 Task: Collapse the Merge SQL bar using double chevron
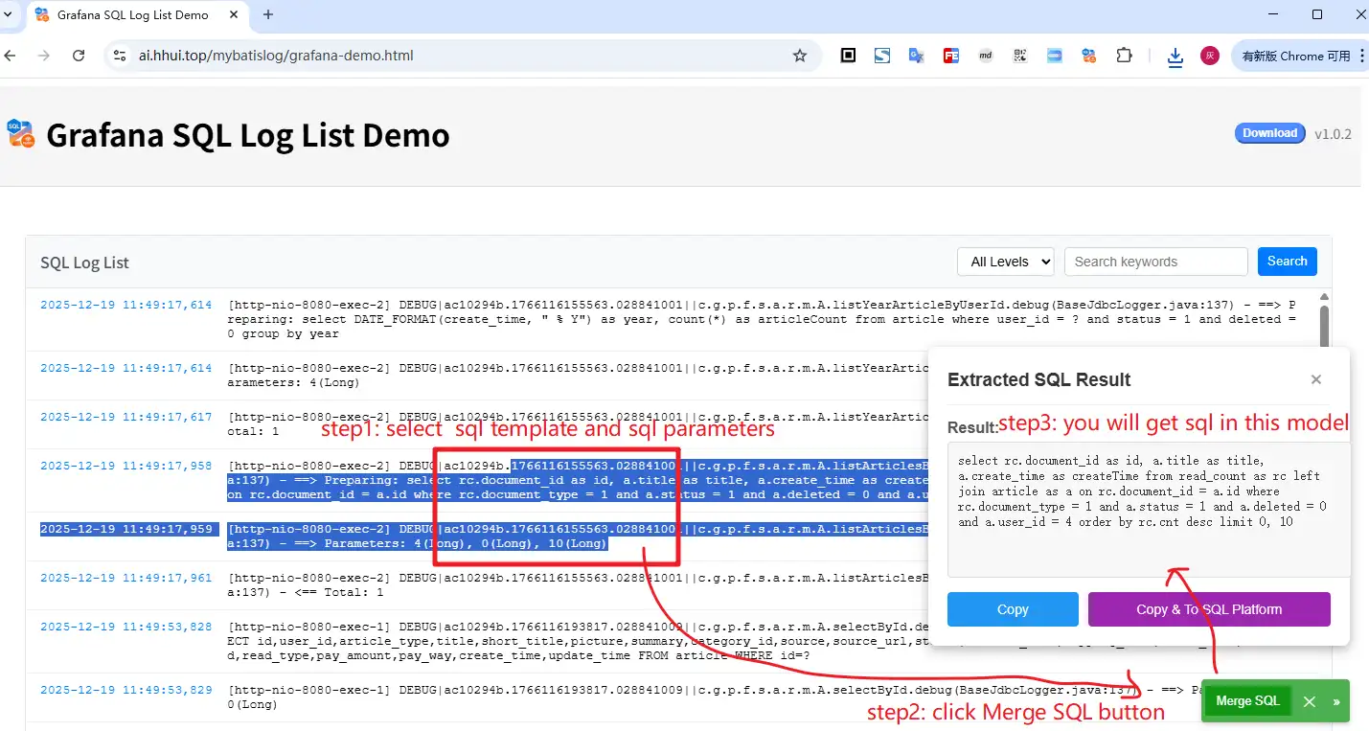point(1335,702)
